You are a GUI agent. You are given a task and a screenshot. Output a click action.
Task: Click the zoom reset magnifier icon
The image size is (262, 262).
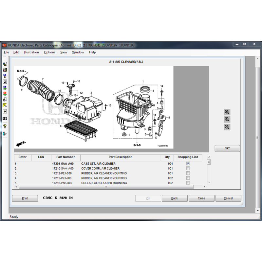(227, 120)
